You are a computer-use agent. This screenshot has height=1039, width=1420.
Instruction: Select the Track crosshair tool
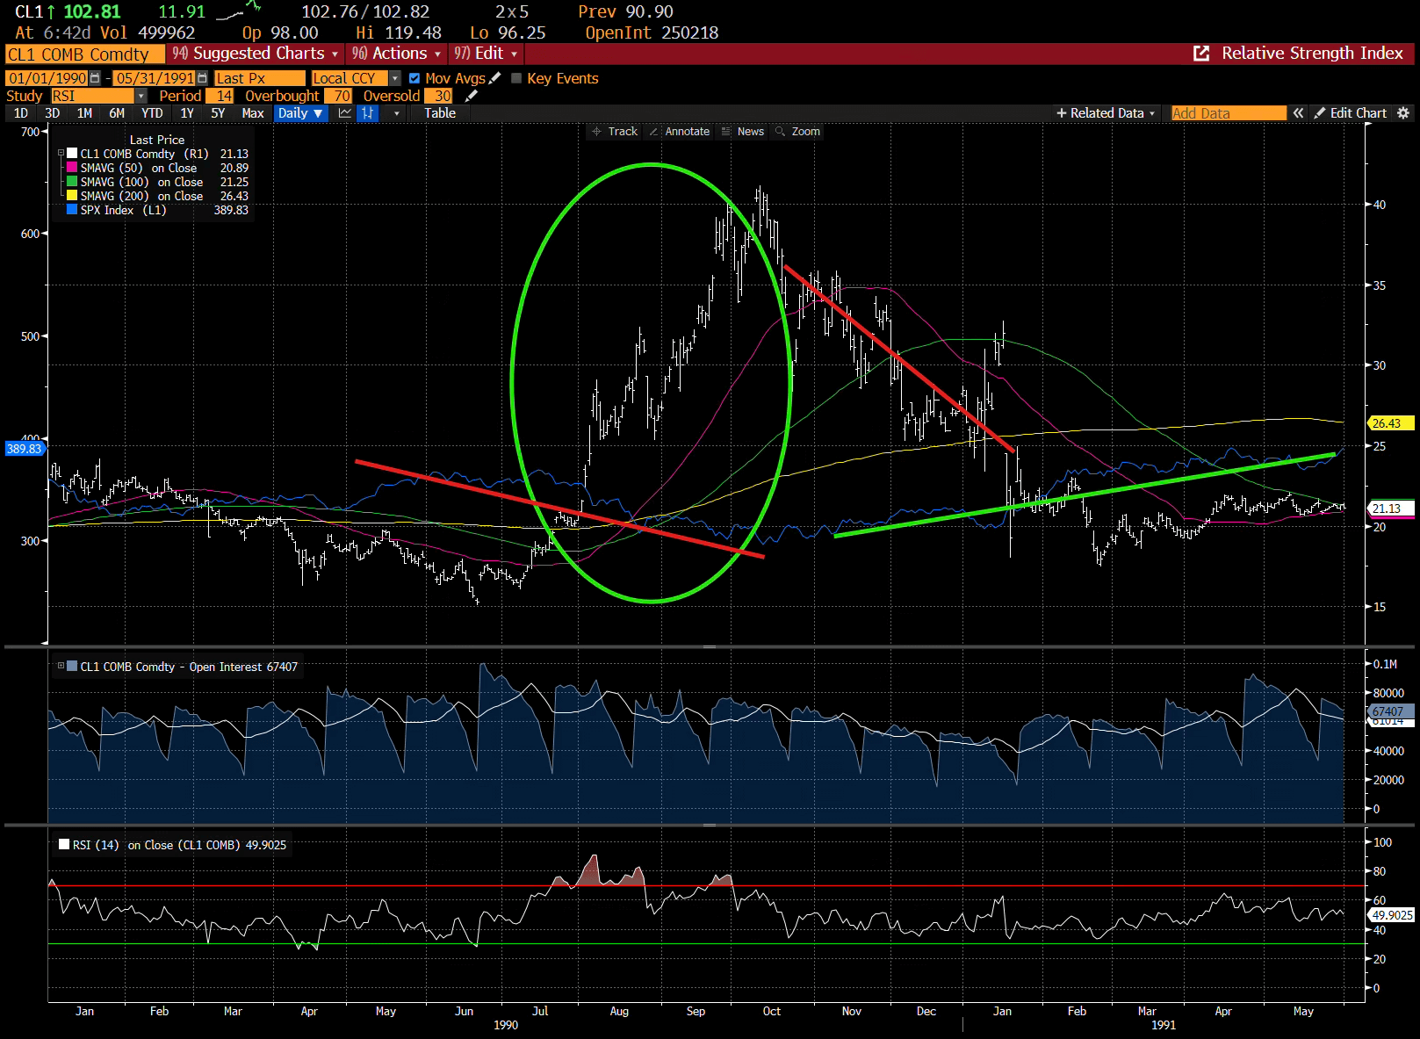(615, 132)
